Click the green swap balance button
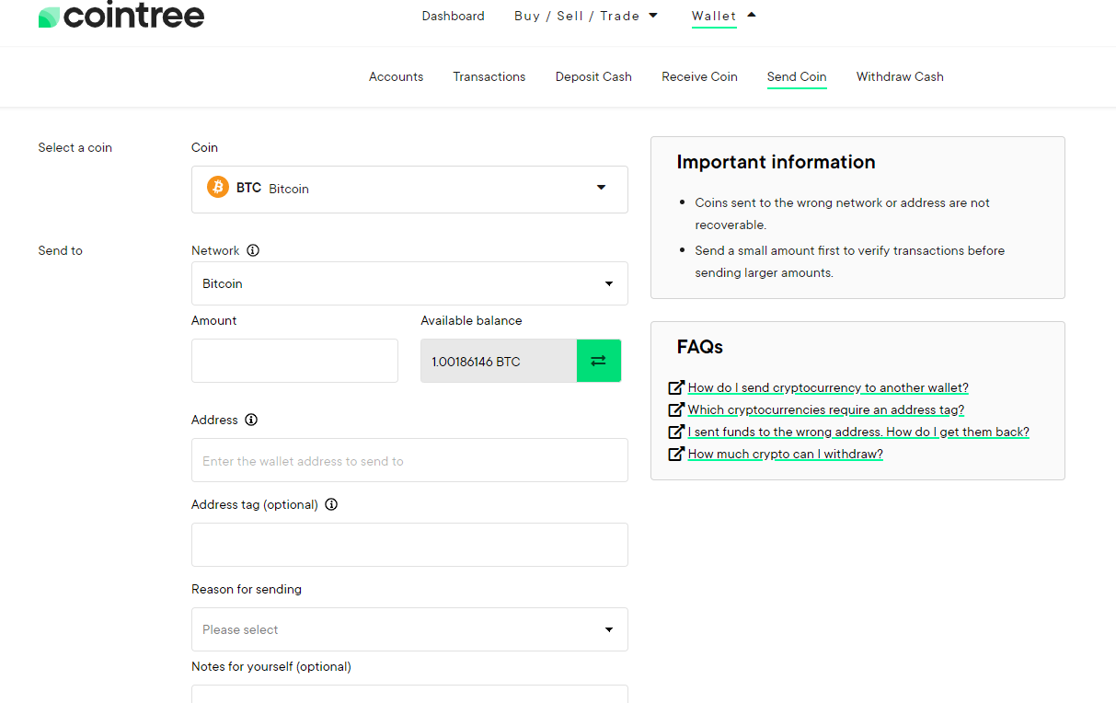The image size is (1116, 703). (x=599, y=361)
